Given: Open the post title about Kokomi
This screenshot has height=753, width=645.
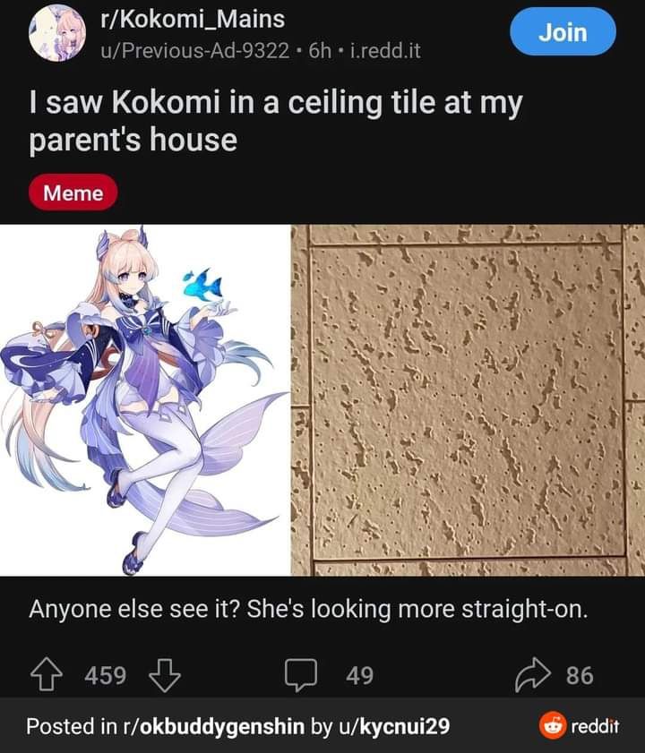Looking at the screenshot, I should 276,121.
